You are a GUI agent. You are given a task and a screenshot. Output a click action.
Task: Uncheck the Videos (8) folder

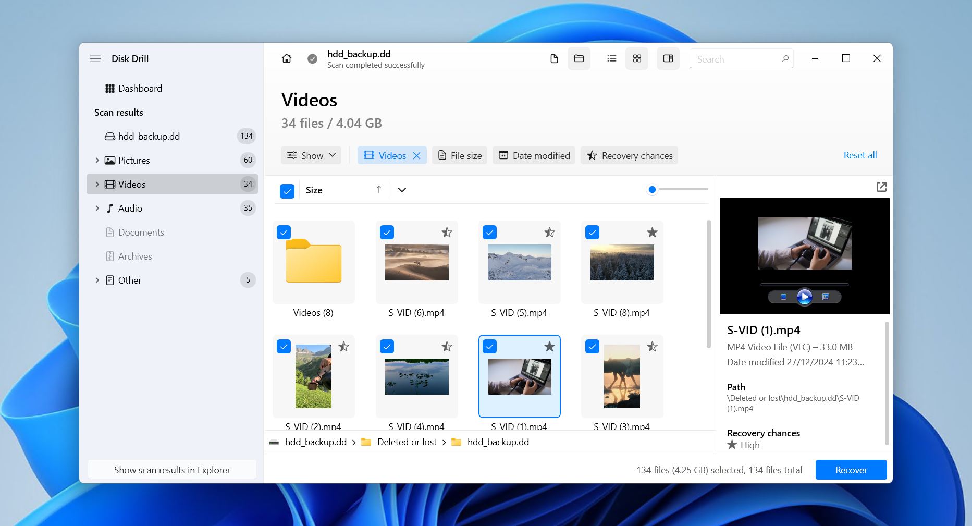pyautogui.click(x=284, y=232)
